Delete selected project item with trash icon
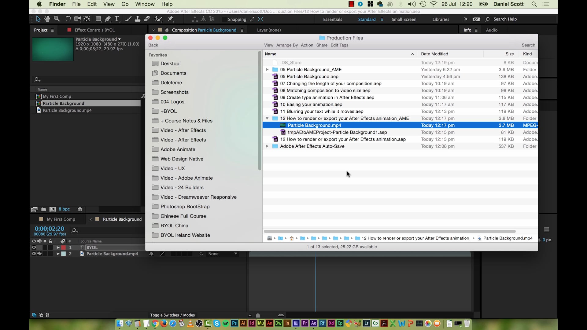Viewport: 587px width, 330px height. 80,209
